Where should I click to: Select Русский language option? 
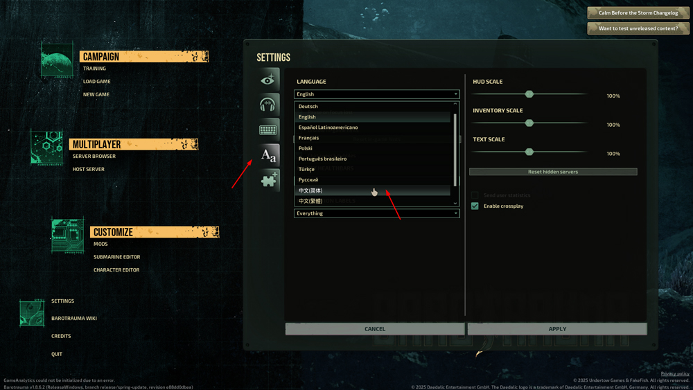pos(373,180)
